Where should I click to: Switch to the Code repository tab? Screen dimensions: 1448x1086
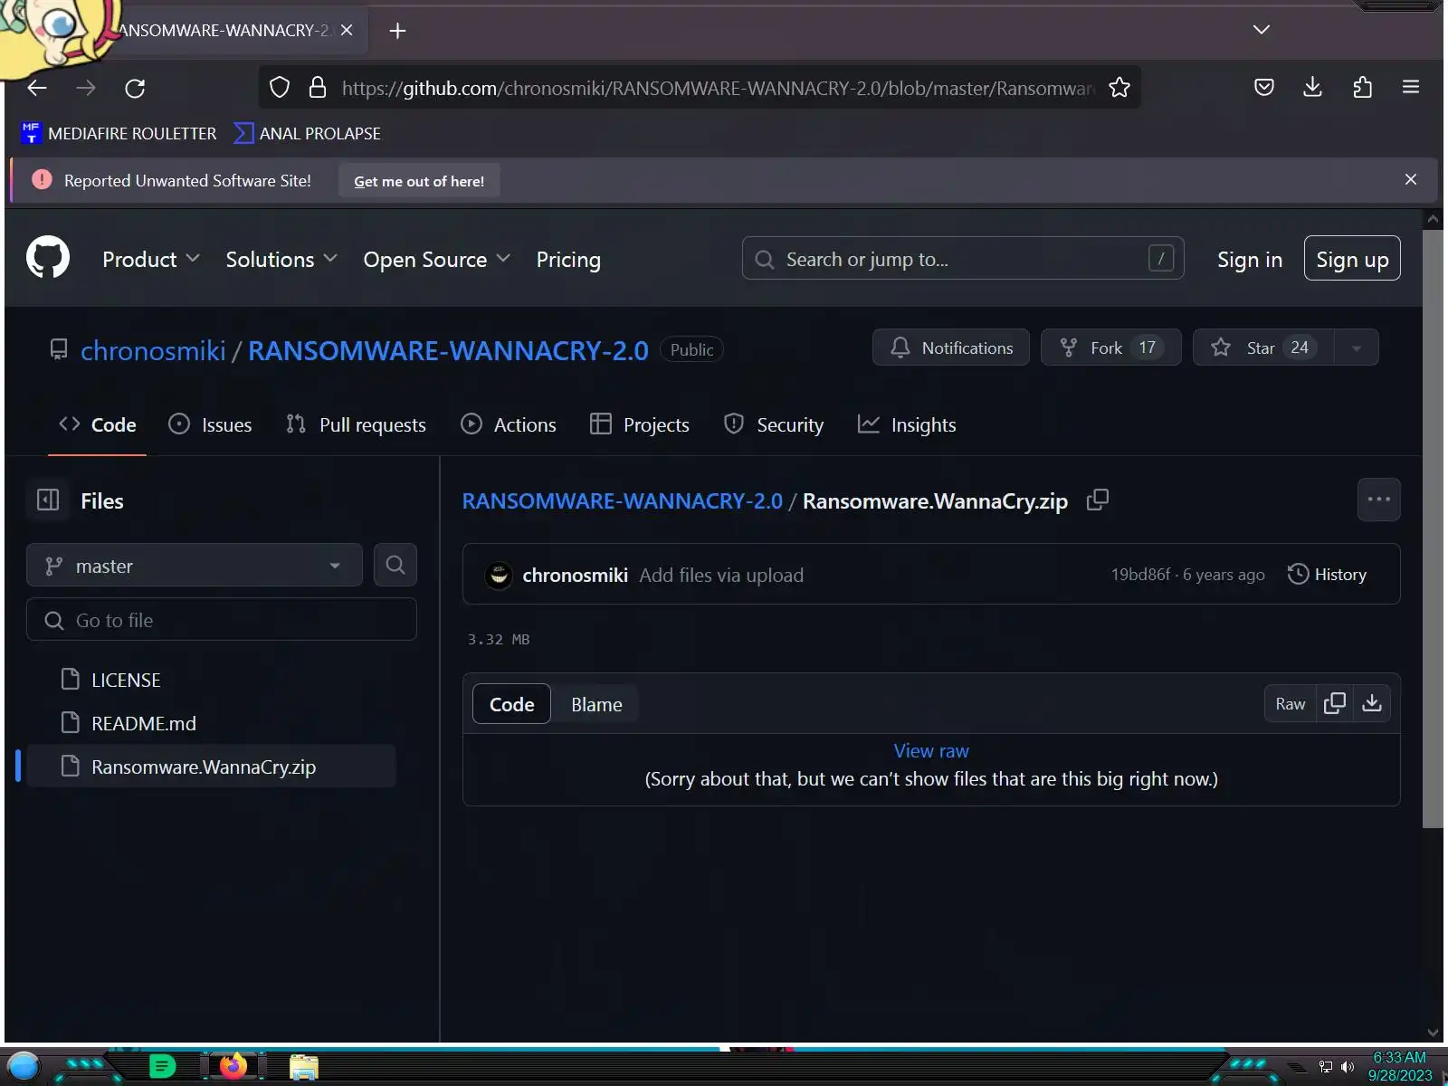(x=98, y=424)
